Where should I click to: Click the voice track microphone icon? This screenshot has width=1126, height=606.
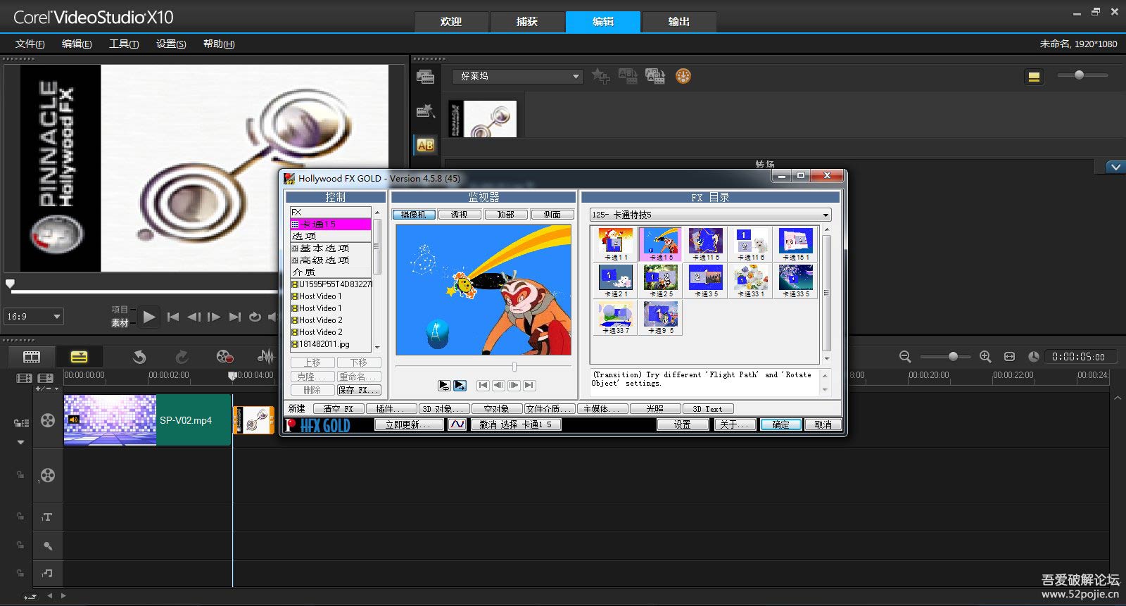pos(48,545)
